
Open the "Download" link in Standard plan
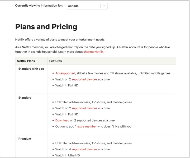point(62,120)
